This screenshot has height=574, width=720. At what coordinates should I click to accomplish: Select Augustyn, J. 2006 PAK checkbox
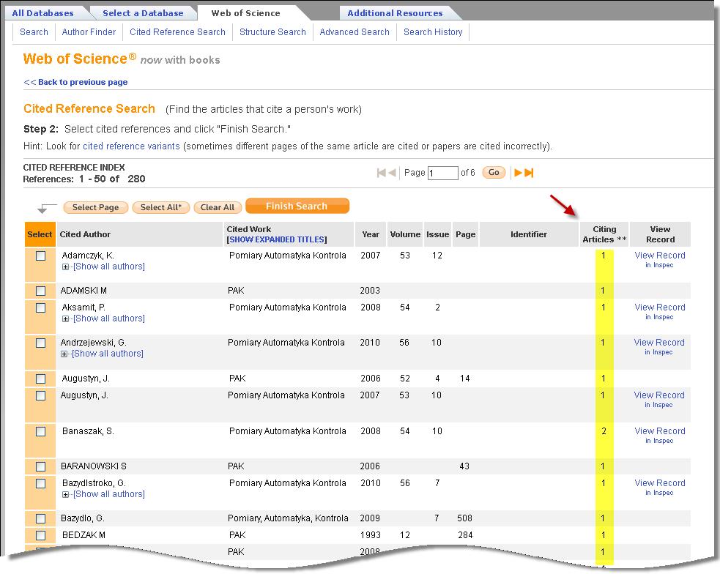(40, 379)
